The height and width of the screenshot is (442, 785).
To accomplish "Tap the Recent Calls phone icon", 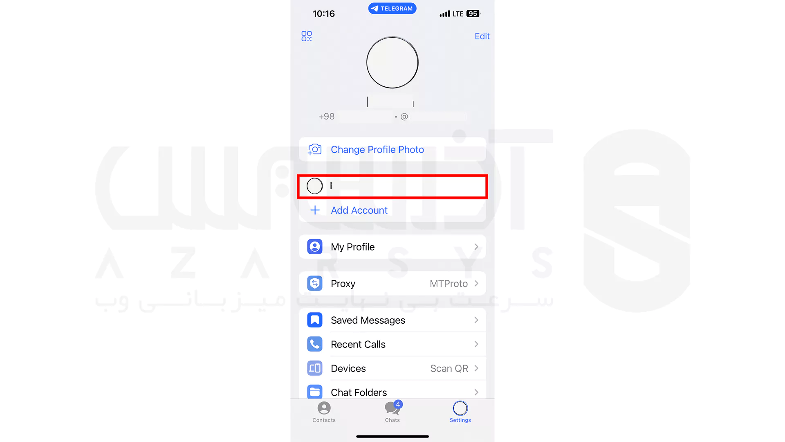I will (315, 344).
